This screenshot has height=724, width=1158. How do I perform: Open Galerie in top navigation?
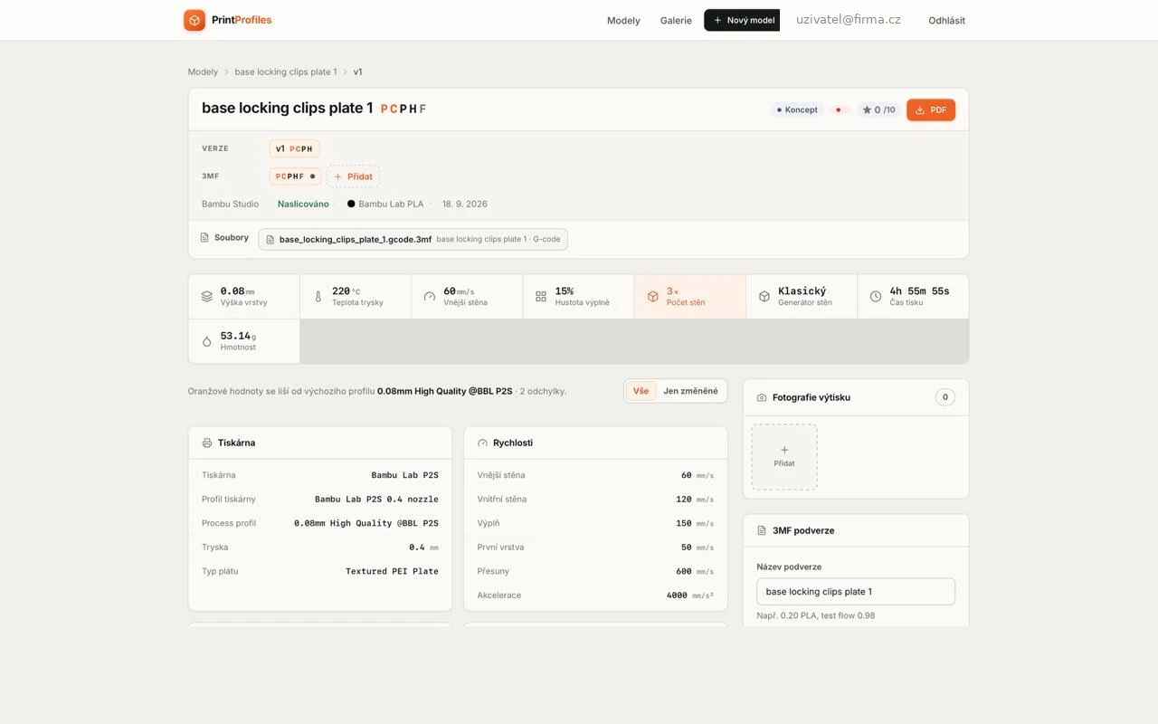(x=676, y=20)
